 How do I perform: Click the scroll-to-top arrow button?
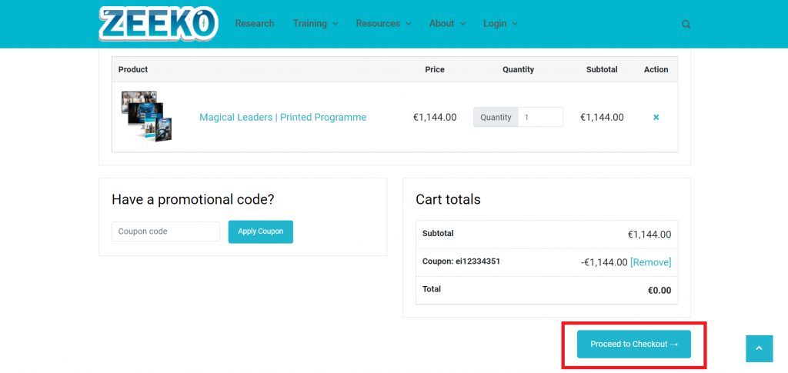point(759,348)
